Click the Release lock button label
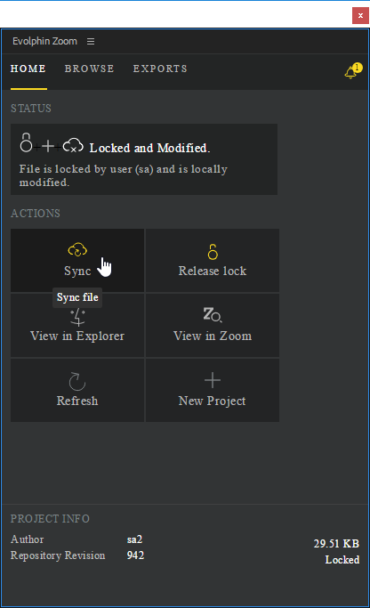 213,271
